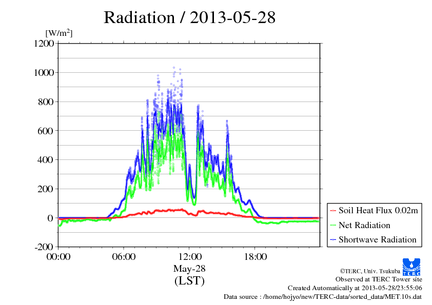The image size is (432, 305).
Task: Click the y-axis value '-200'
Action: [x=44, y=247]
